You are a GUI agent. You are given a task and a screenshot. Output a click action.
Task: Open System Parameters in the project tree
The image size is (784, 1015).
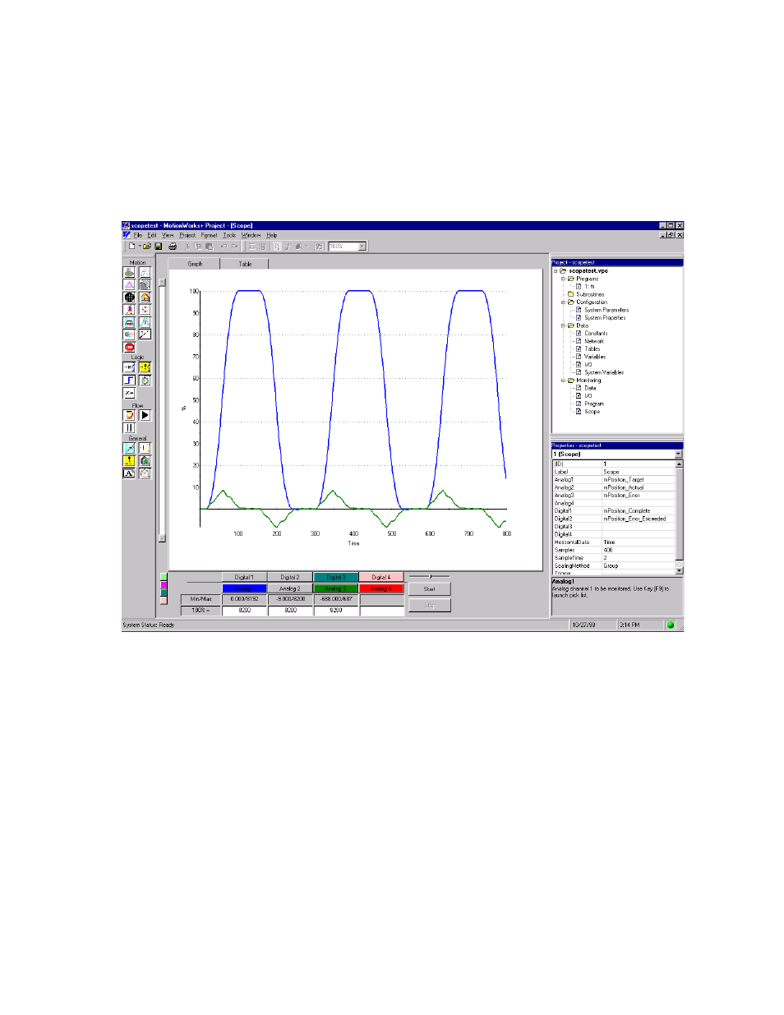[606, 311]
